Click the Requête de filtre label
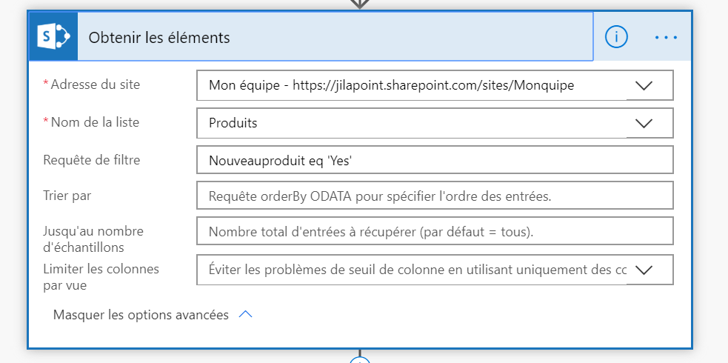 pos(91,159)
